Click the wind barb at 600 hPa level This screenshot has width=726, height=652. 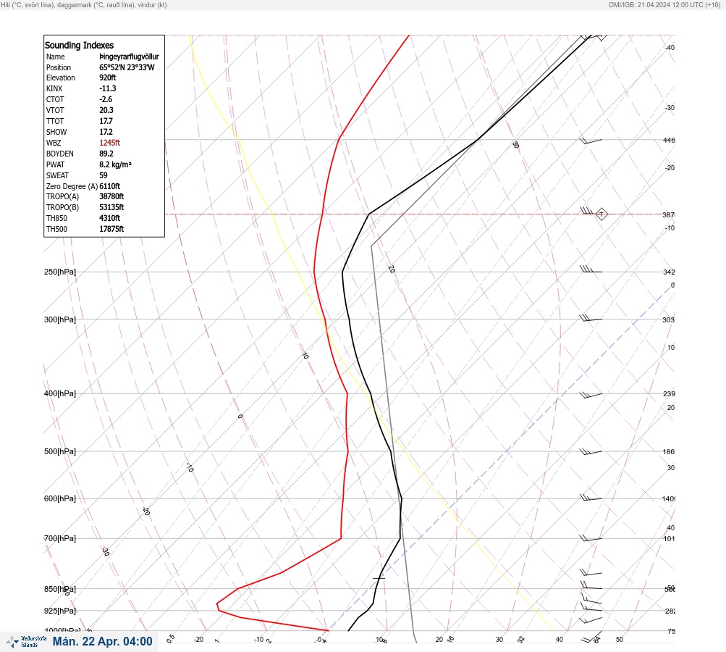pyautogui.click(x=591, y=498)
